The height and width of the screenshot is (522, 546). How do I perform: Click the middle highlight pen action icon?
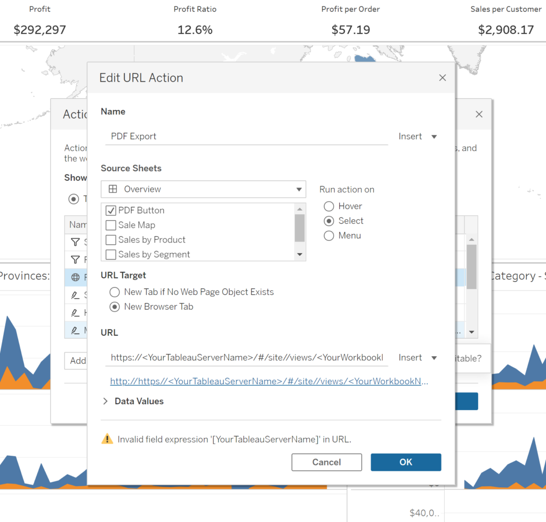coord(75,312)
